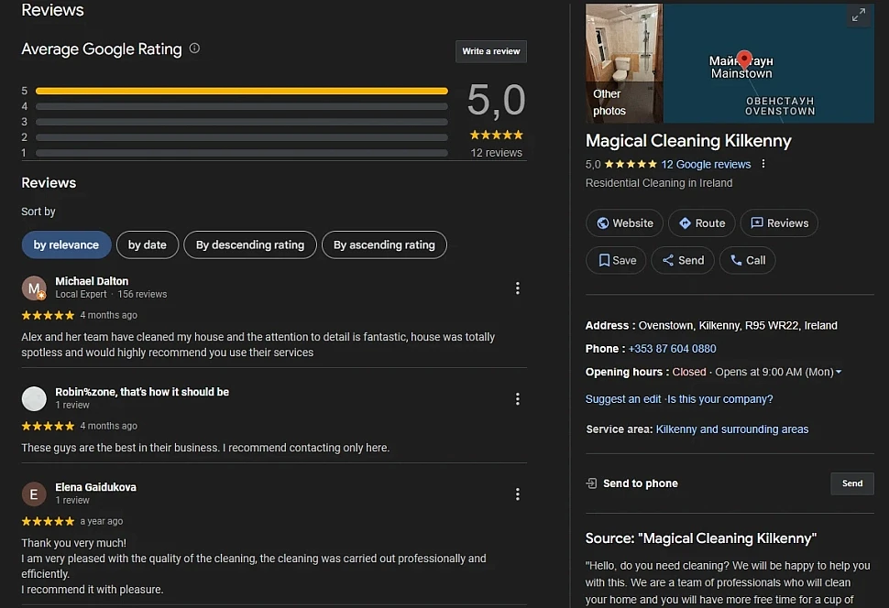Viewport: 889px width, 608px height.
Task: Open the options menu for Elena Gaidukova's review
Action: pyautogui.click(x=517, y=494)
